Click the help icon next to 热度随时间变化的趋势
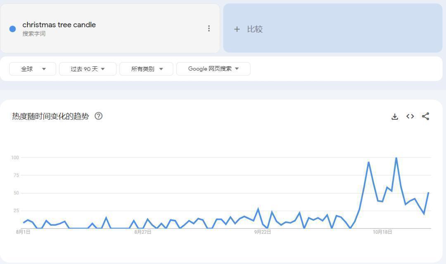446x264 pixels. coord(98,116)
